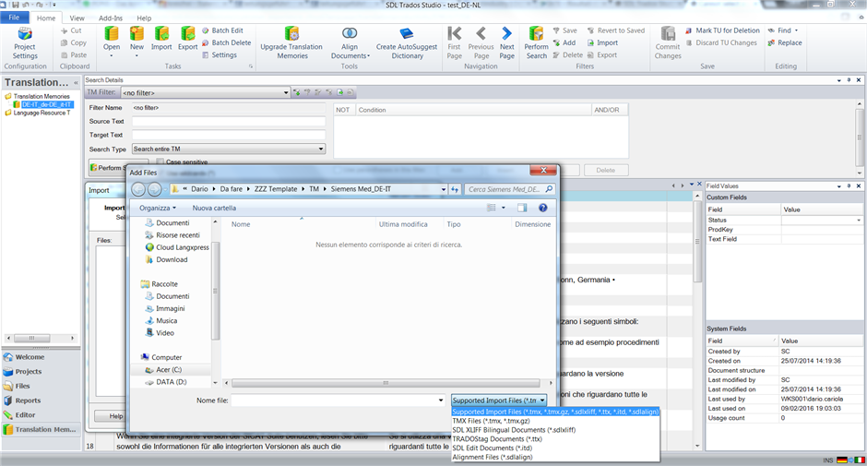867x466 pixels.
Task: Open Project Settings in ribbon
Action: (25, 43)
